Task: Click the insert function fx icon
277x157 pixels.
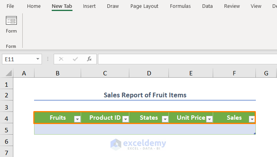Action: tap(89, 59)
